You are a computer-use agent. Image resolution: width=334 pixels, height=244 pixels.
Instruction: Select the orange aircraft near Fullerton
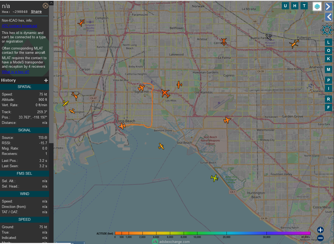click(294, 44)
